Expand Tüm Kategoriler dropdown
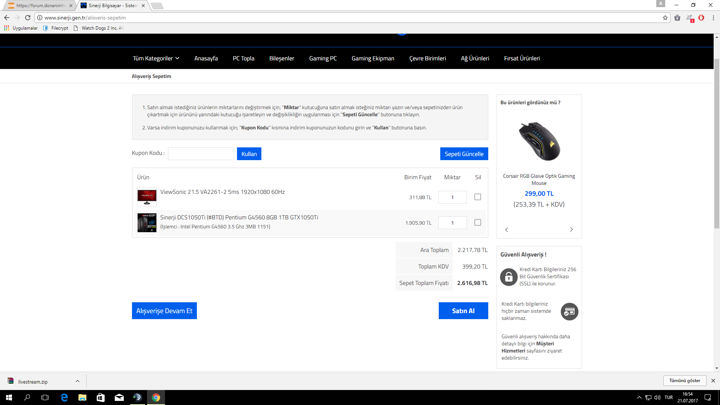 pos(156,58)
